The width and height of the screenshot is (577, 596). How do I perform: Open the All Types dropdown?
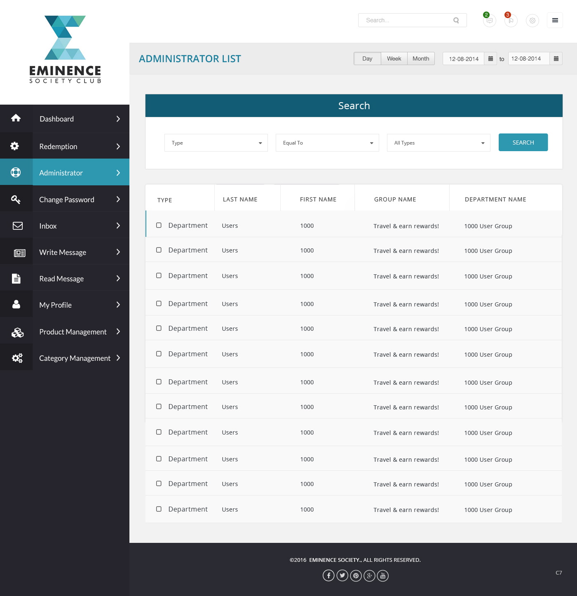438,143
